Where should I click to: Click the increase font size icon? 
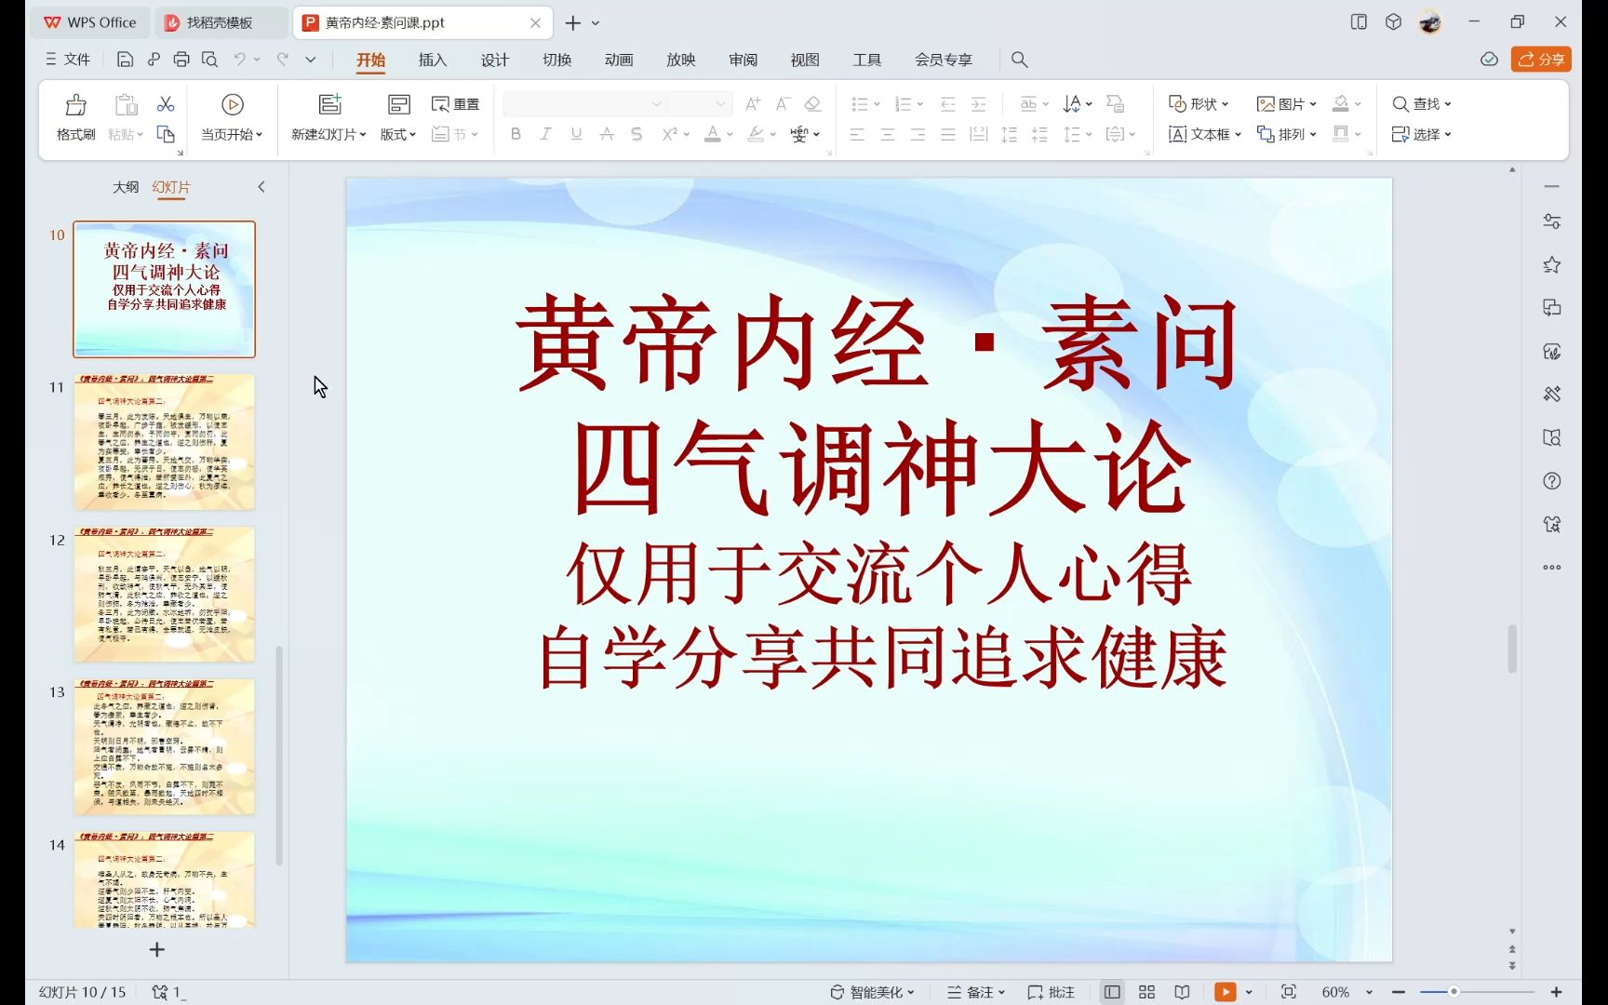coord(754,103)
